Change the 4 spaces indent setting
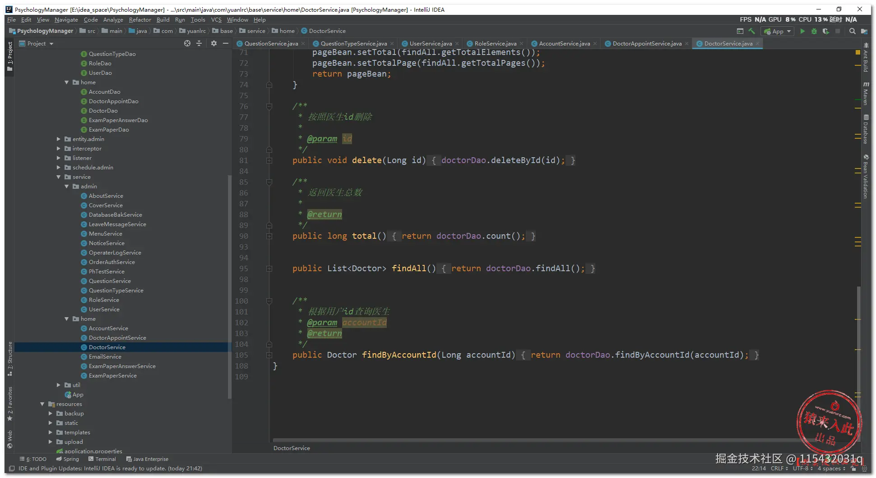This screenshot has width=876, height=478. (831, 469)
